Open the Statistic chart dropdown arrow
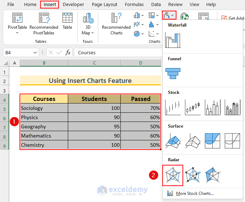 pos(158,24)
